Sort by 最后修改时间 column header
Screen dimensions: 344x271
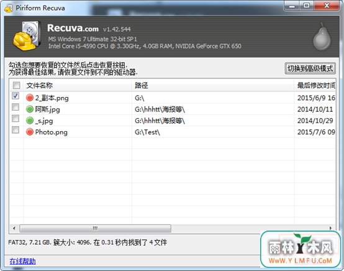pyautogui.click(x=315, y=85)
